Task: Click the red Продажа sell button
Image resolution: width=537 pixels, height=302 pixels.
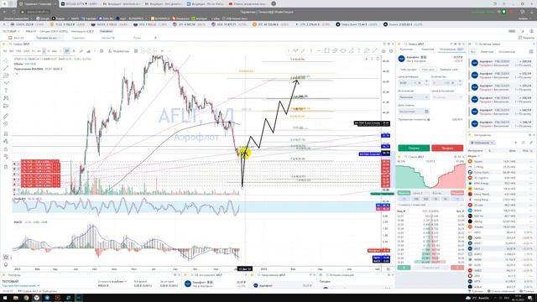Action: (x=447, y=148)
